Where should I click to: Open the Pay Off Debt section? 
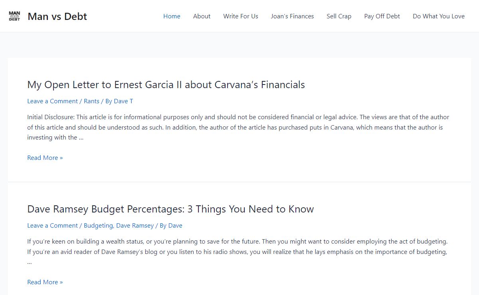(382, 16)
